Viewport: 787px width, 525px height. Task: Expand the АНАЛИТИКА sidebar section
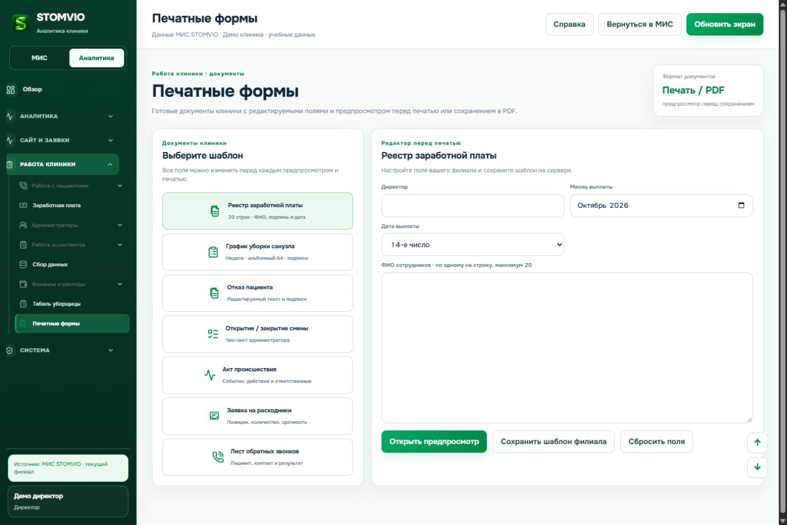point(110,116)
